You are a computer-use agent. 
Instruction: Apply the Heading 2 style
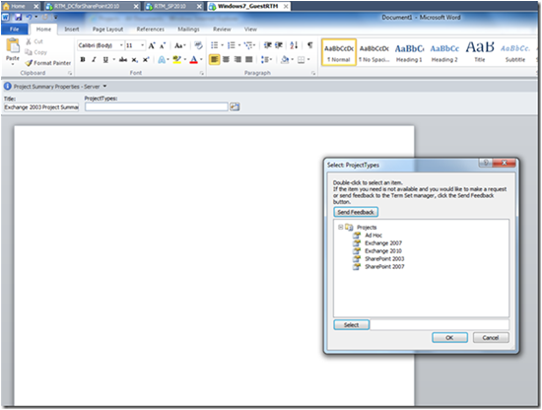click(x=444, y=52)
